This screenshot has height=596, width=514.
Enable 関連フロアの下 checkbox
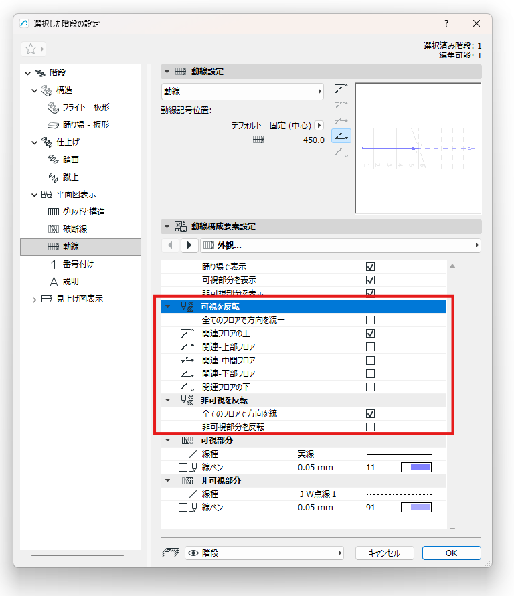click(370, 387)
